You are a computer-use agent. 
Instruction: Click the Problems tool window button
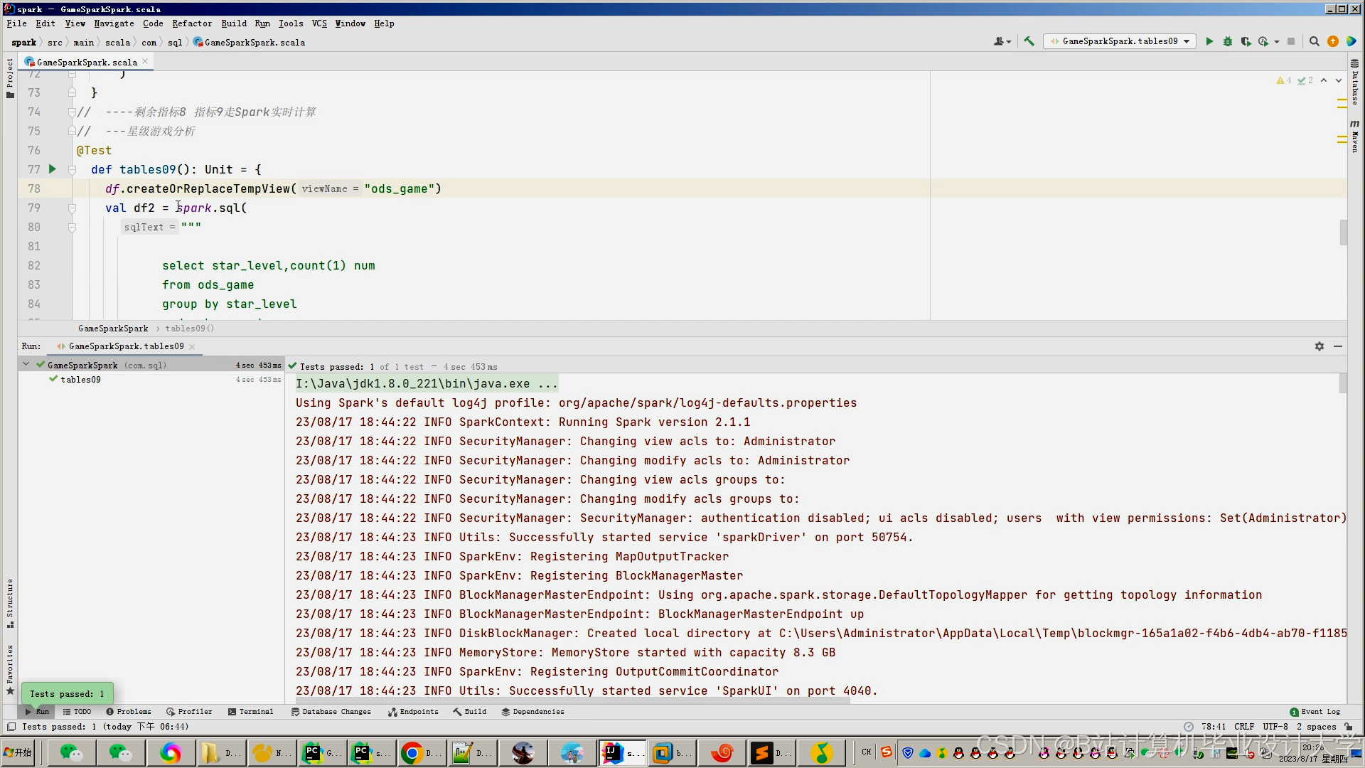pos(129,712)
